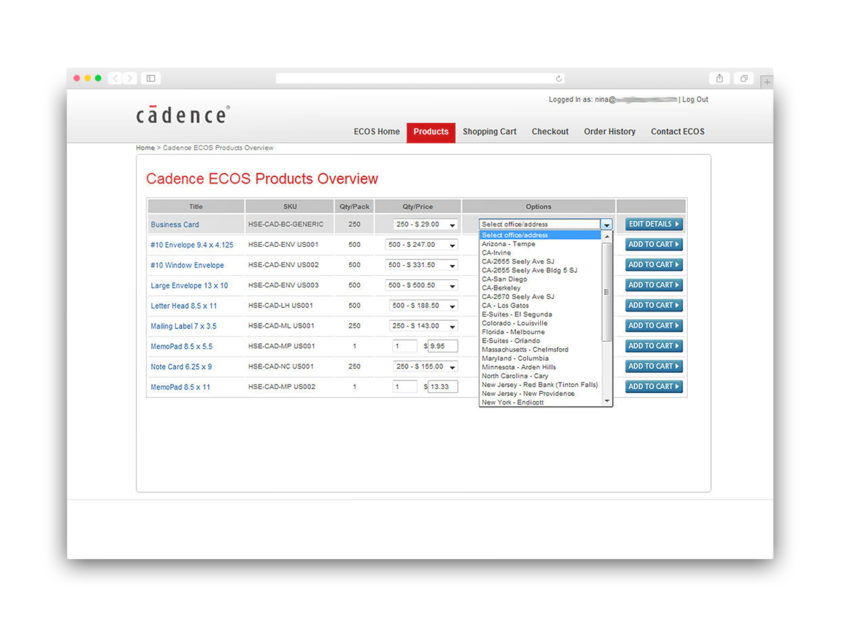Toggle the browser sidebar icon
The width and height of the screenshot is (844, 633).
(151, 78)
